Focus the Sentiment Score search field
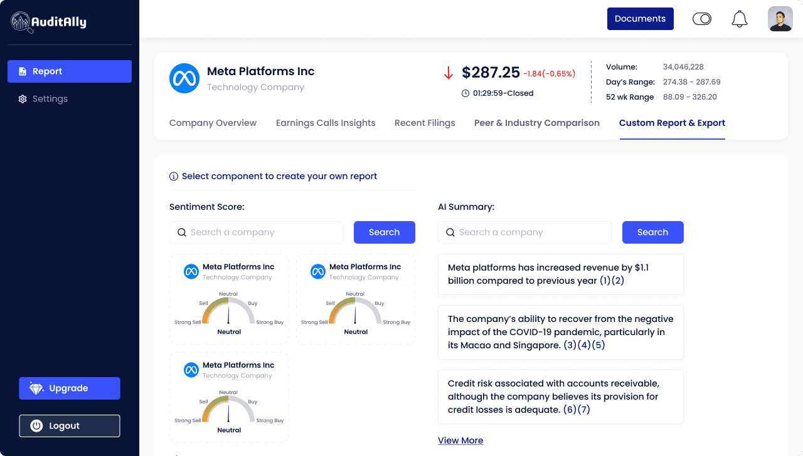The width and height of the screenshot is (803, 456). pos(257,232)
